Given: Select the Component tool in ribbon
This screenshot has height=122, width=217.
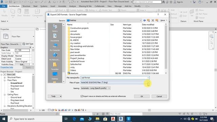Looking at the screenshot, I should tap(37, 13).
